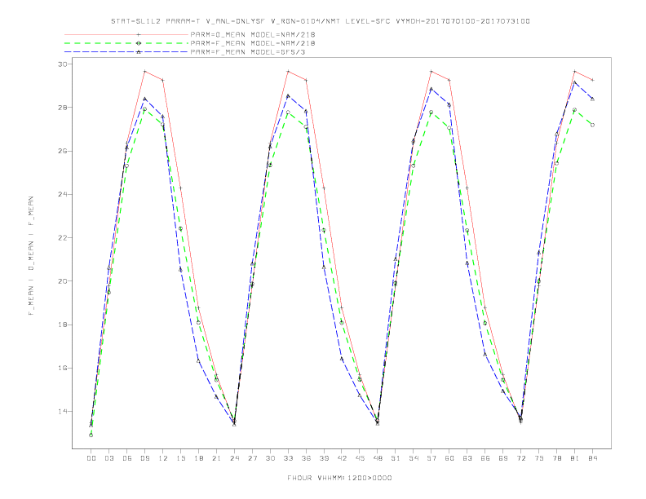The width and height of the screenshot is (646, 499).
Task: Click x-axis forecast hour label 21
Action: 216,458
